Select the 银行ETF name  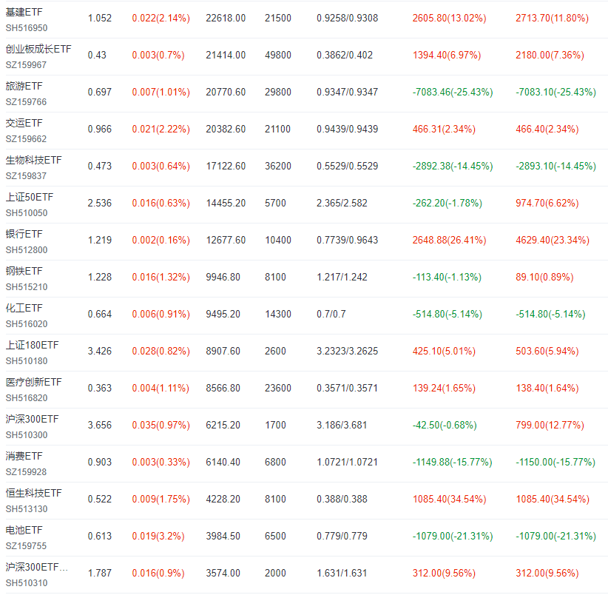point(24,235)
